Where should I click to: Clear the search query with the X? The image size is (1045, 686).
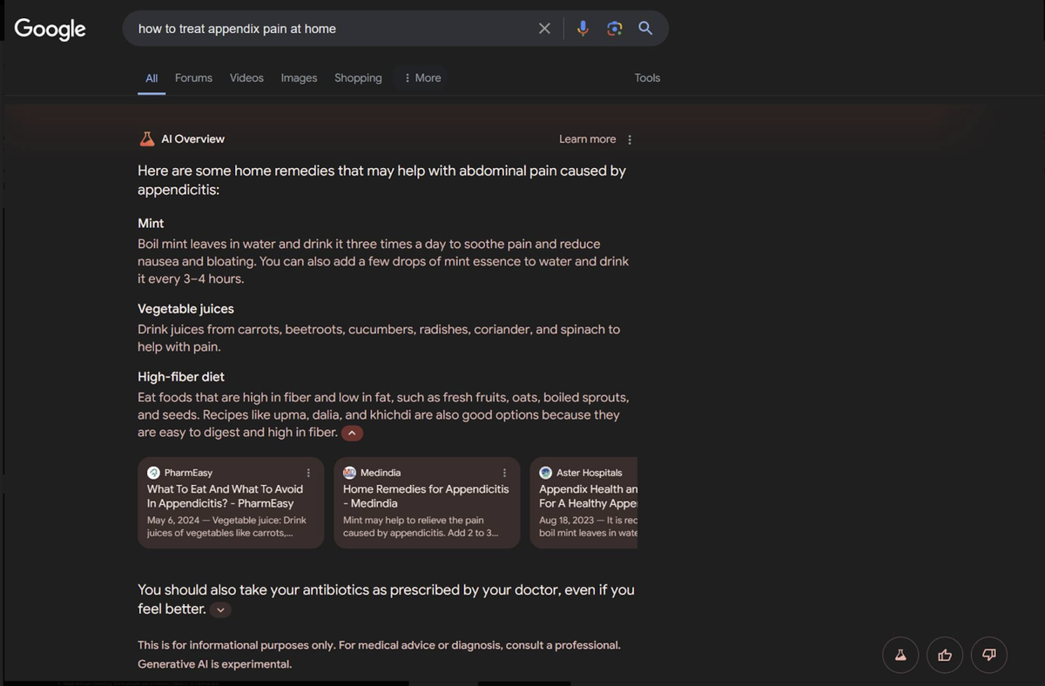pyautogui.click(x=544, y=28)
